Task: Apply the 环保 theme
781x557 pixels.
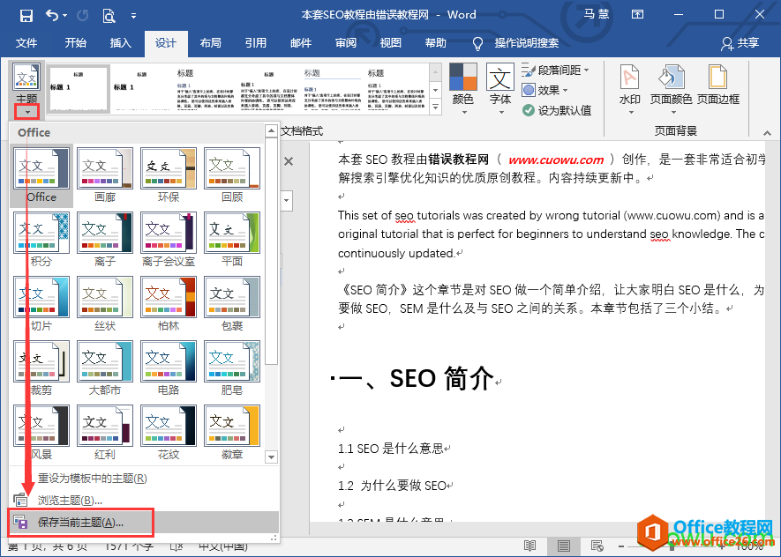Action: coord(169,175)
